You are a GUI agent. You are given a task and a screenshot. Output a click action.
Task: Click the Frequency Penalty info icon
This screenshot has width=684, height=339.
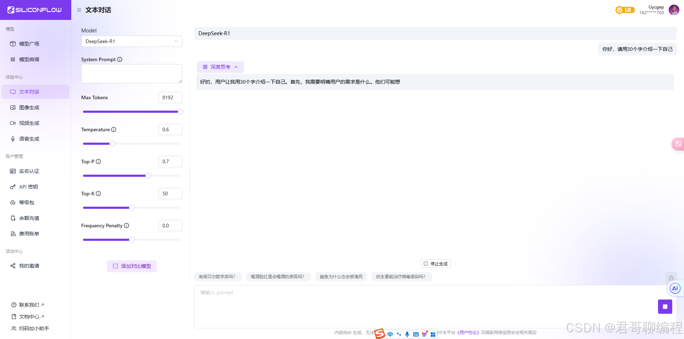pyautogui.click(x=126, y=226)
